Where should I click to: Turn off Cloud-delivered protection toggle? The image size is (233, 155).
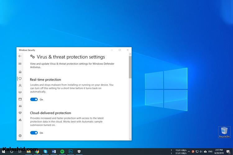34,133
